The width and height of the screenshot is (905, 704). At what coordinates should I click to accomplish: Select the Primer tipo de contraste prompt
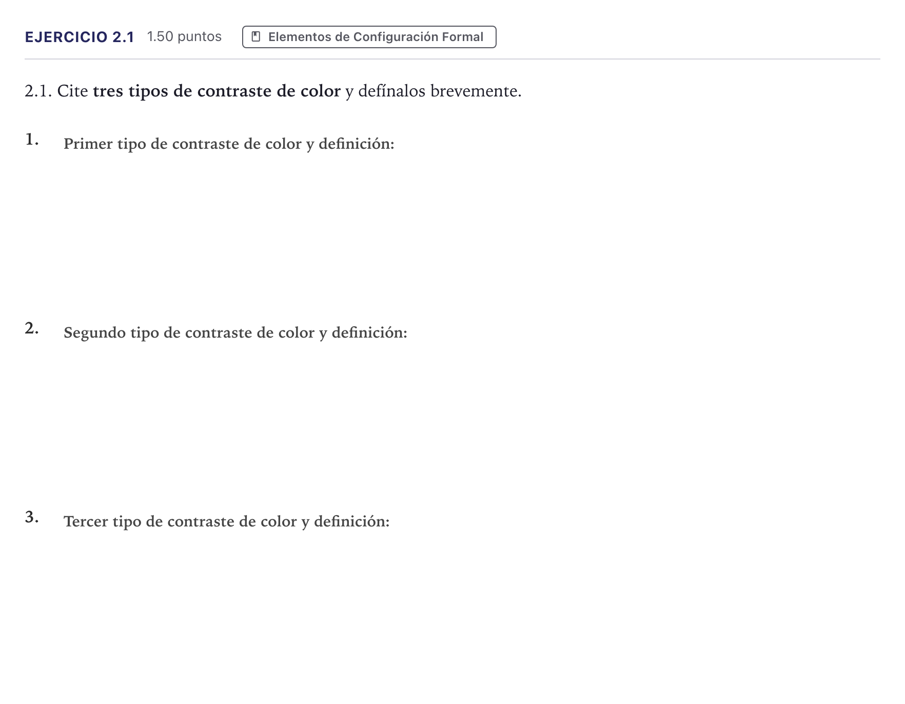[x=229, y=144]
